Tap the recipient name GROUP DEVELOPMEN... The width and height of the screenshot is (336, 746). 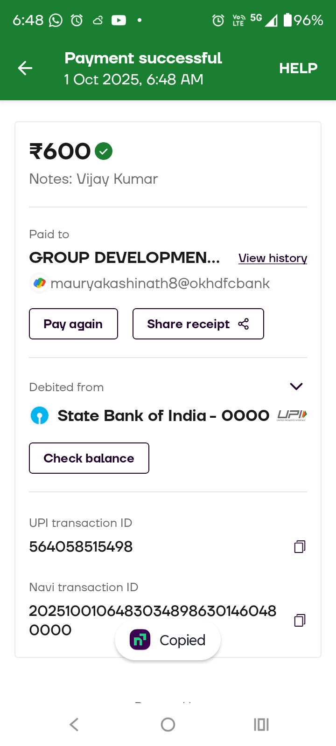click(125, 257)
